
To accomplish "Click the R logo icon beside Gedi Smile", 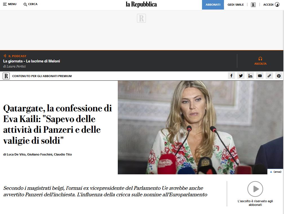I will click(x=253, y=5).
